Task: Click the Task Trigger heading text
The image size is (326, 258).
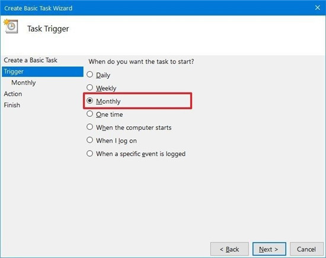Action: click(x=48, y=28)
